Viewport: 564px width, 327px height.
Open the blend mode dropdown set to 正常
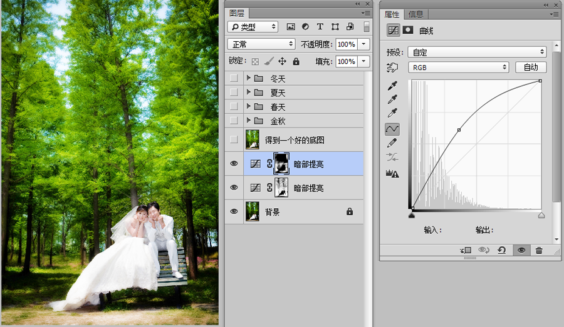tap(261, 44)
